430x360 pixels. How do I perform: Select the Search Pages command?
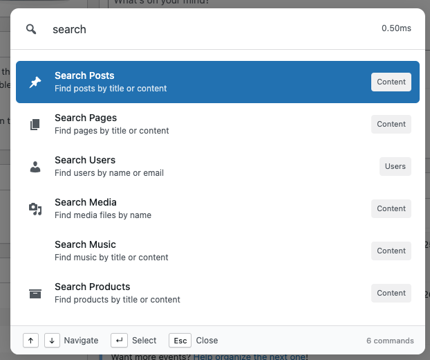coord(218,125)
